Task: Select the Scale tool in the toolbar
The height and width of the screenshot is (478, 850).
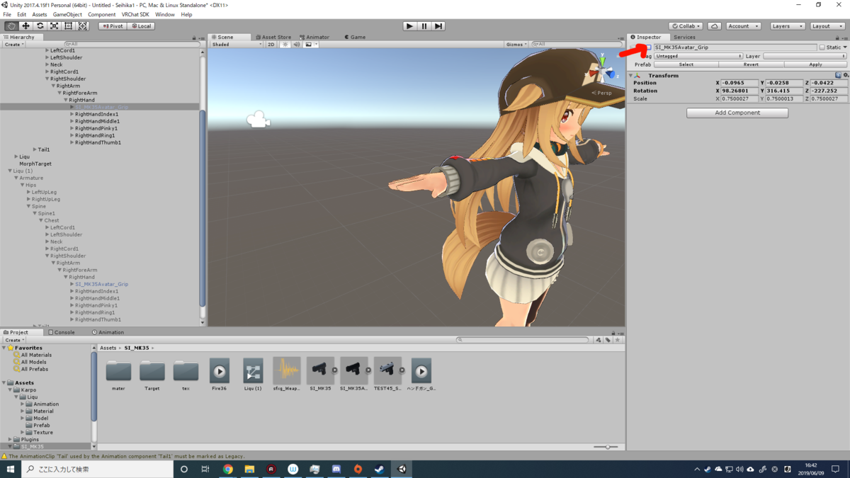Action: (54, 26)
